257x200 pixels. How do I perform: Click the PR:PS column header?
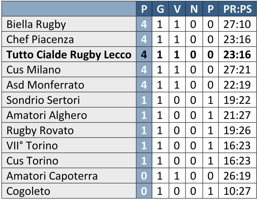tap(237, 9)
